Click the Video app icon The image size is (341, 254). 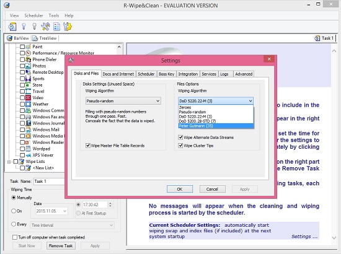[28, 97]
